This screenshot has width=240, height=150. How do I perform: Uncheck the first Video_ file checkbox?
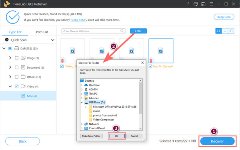pos(62,66)
